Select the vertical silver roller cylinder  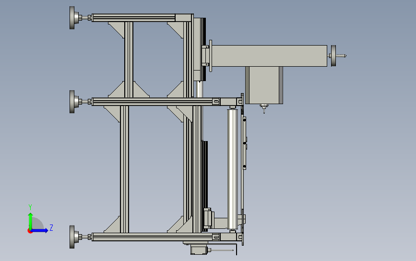[x=233, y=169]
